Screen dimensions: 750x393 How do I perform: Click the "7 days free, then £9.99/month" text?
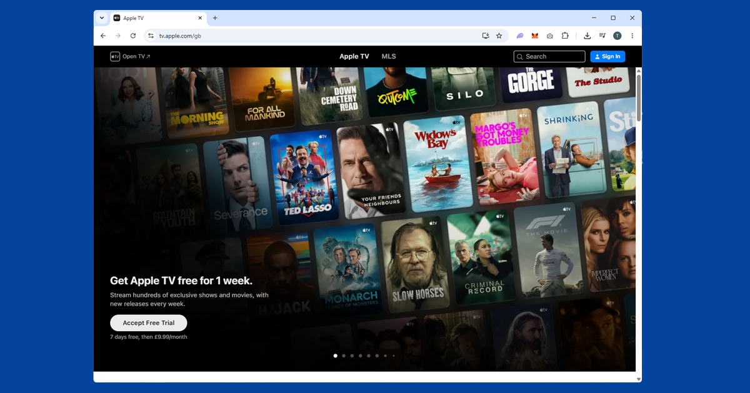click(x=149, y=337)
